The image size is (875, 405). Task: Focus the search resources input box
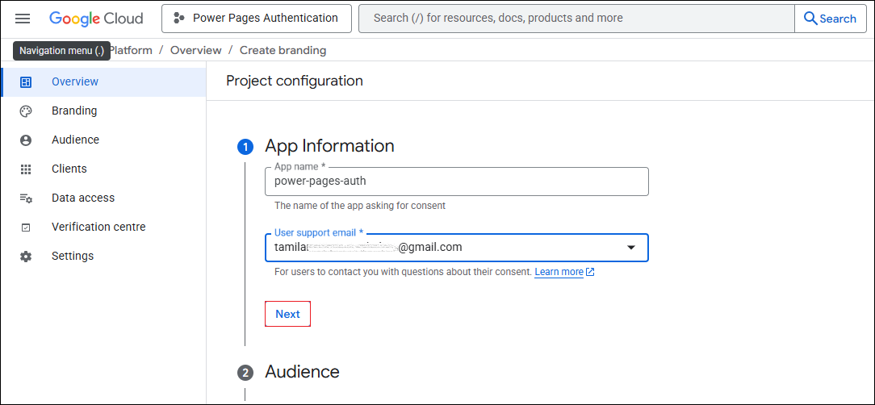(576, 19)
